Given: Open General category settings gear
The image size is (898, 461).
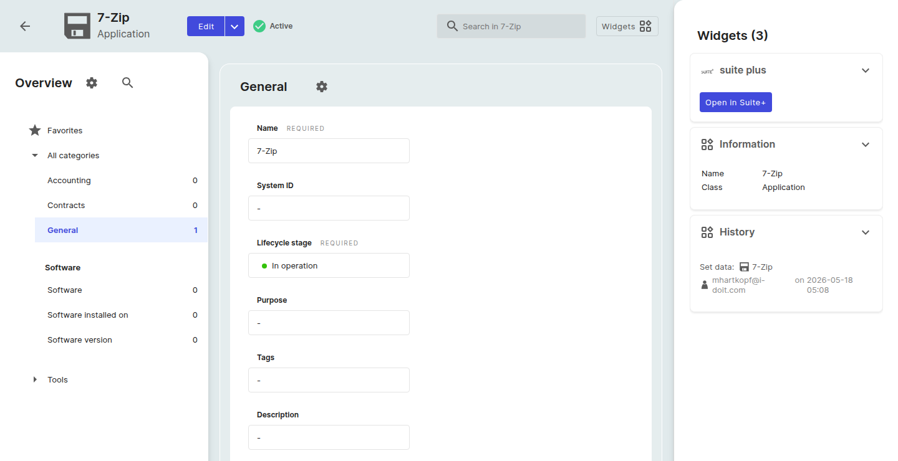Looking at the screenshot, I should coord(322,87).
